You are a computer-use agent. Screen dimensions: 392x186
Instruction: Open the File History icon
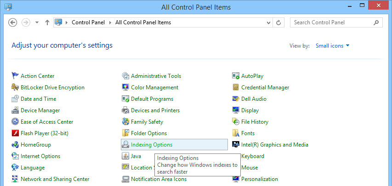(236, 122)
